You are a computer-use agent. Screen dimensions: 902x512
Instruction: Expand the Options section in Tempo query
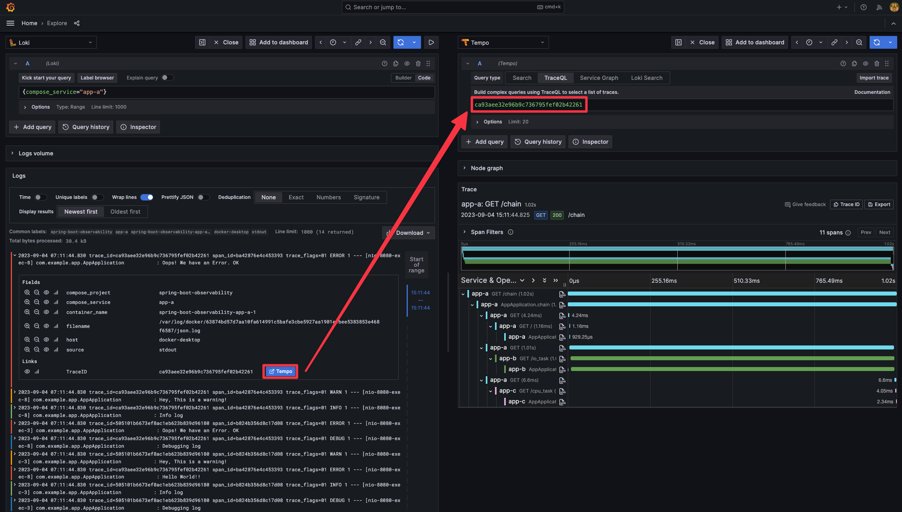click(477, 122)
